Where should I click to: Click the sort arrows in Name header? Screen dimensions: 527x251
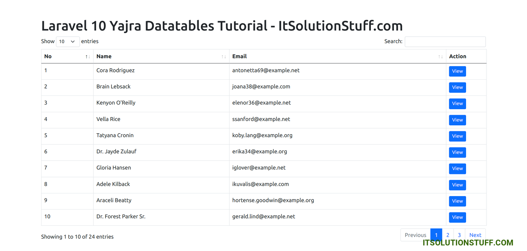tap(224, 57)
